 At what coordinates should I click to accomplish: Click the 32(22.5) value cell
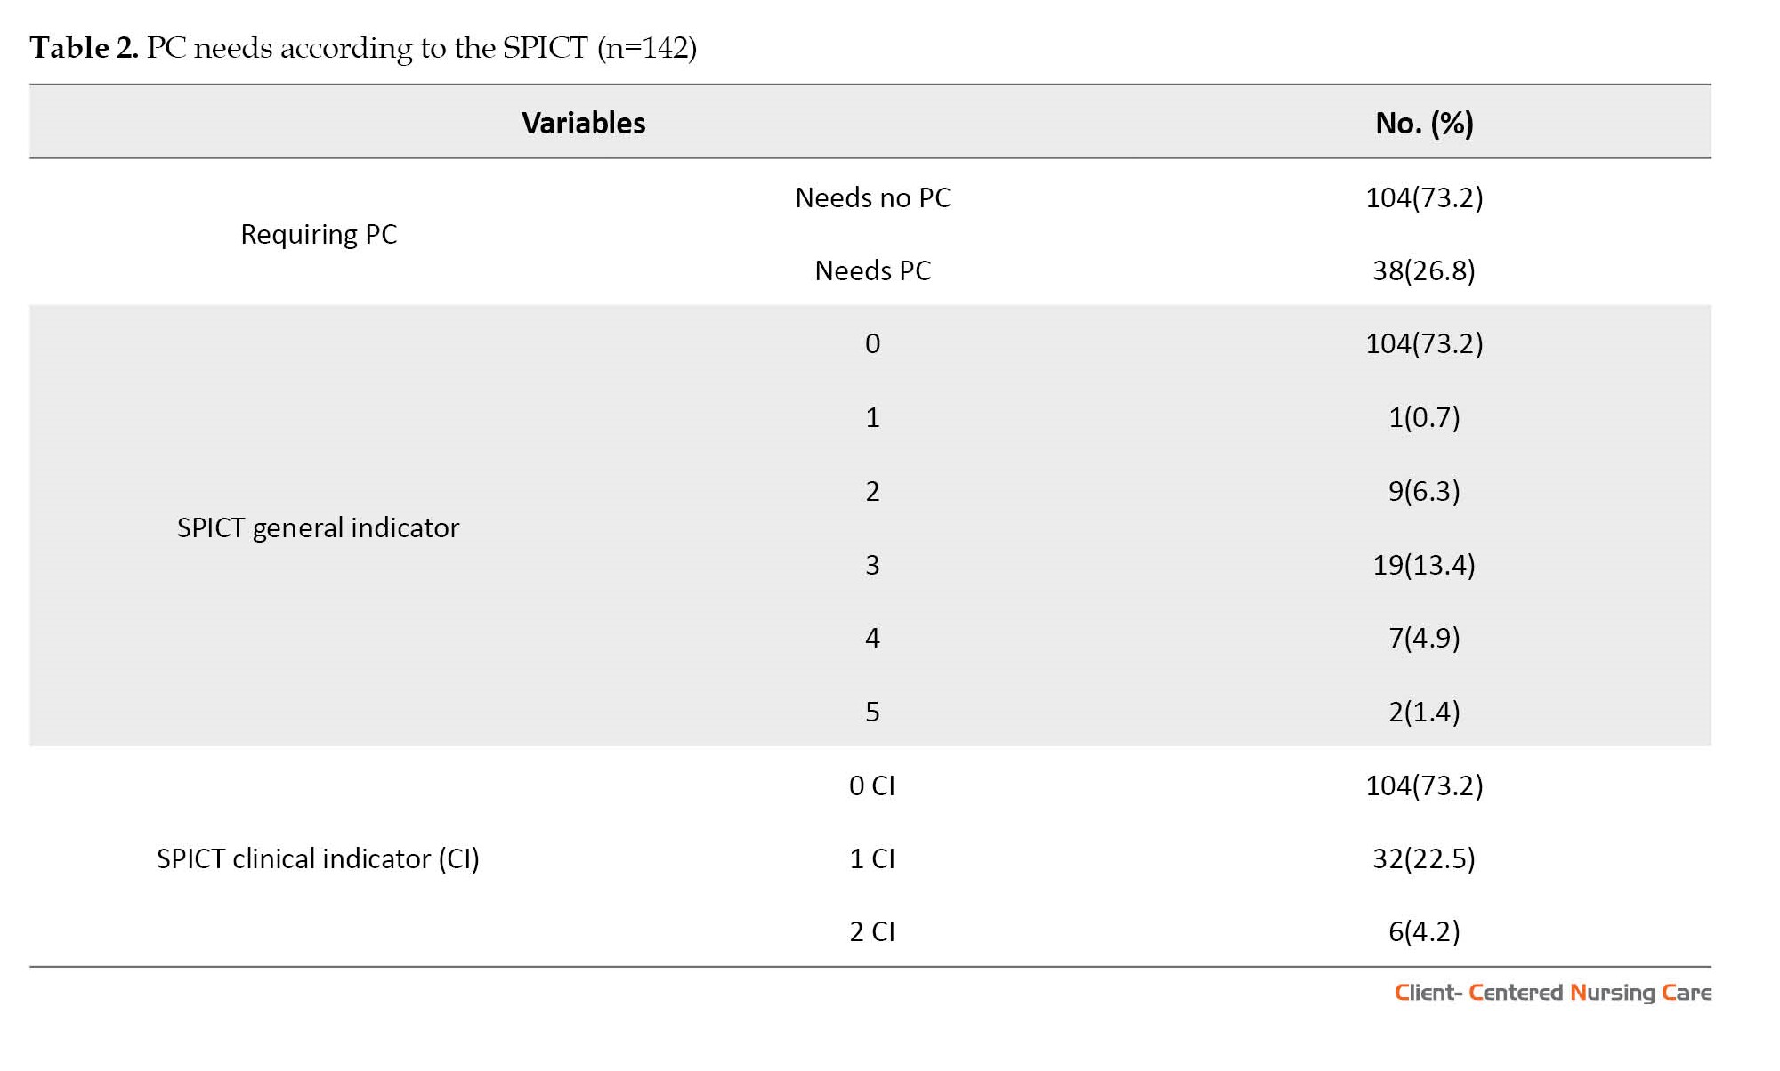coord(1424,858)
